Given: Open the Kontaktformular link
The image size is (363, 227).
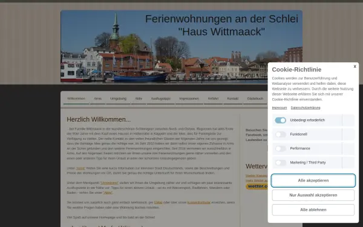Looking at the screenshot, I should tap(199, 202).
